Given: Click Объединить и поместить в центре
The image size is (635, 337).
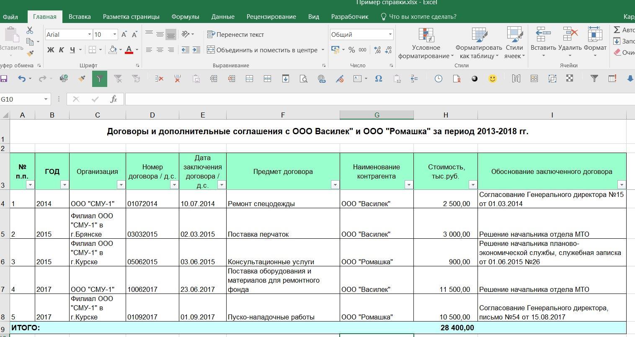Looking at the screenshot, I should (262, 50).
